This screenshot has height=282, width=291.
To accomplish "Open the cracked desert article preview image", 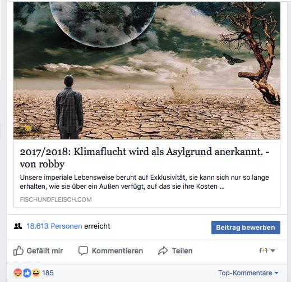I will coord(147,71).
